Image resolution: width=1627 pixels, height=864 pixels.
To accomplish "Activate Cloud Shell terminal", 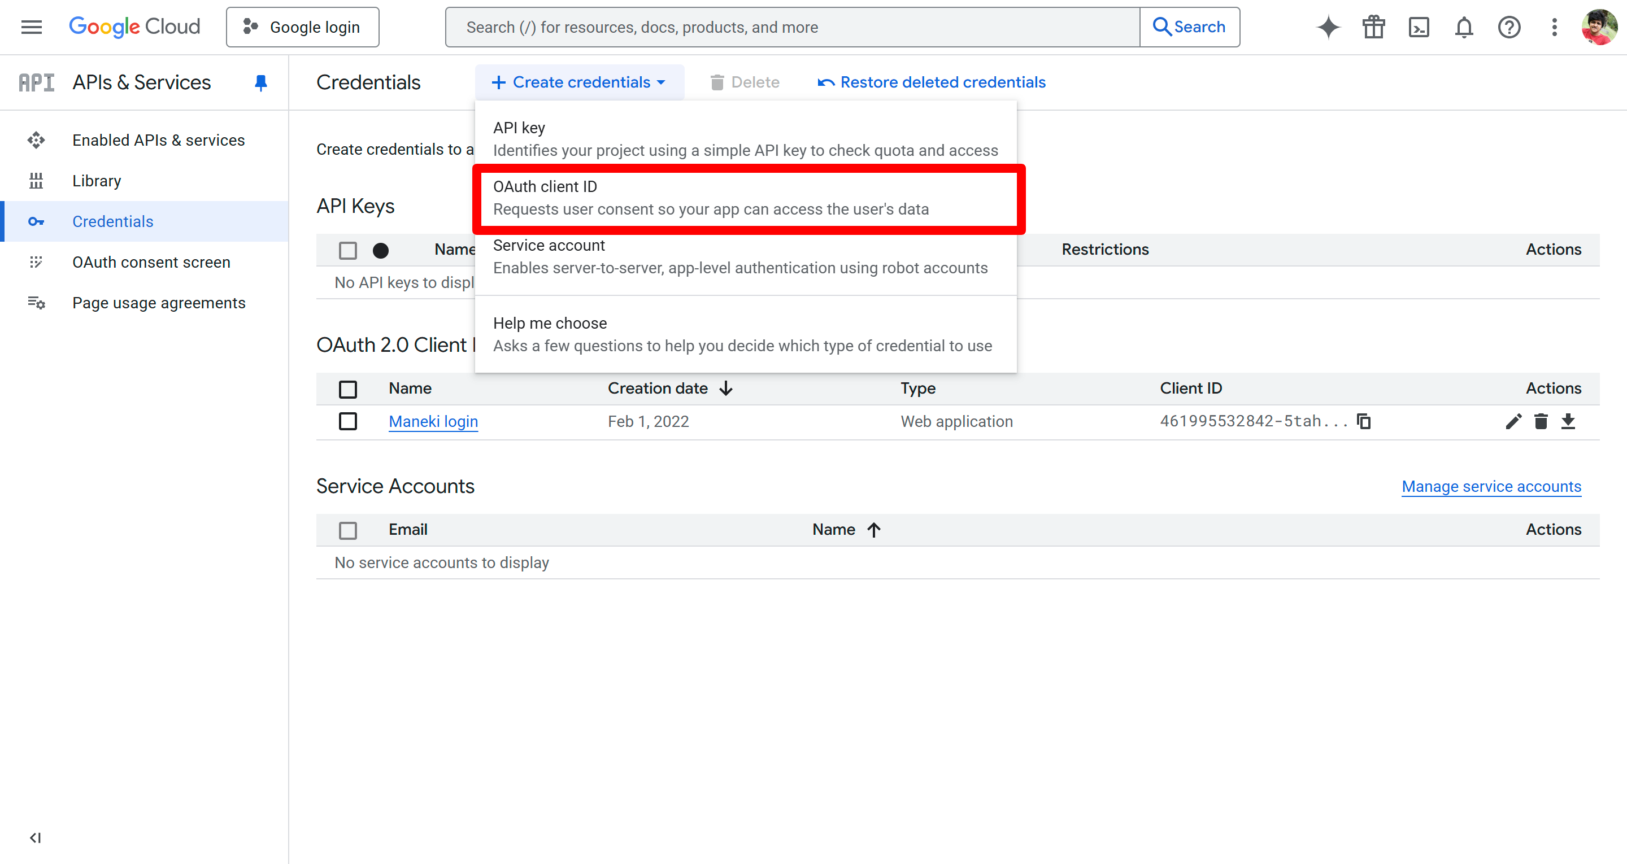I will 1419,27.
